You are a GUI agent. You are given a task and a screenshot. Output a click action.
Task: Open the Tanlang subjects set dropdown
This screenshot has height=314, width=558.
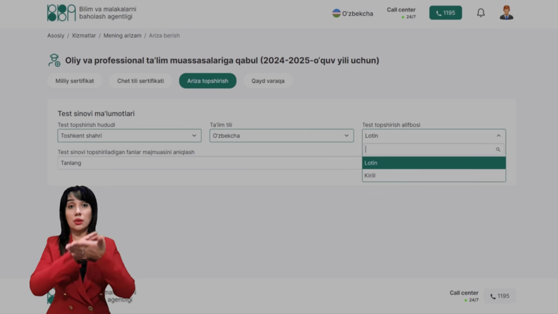[210, 163]
